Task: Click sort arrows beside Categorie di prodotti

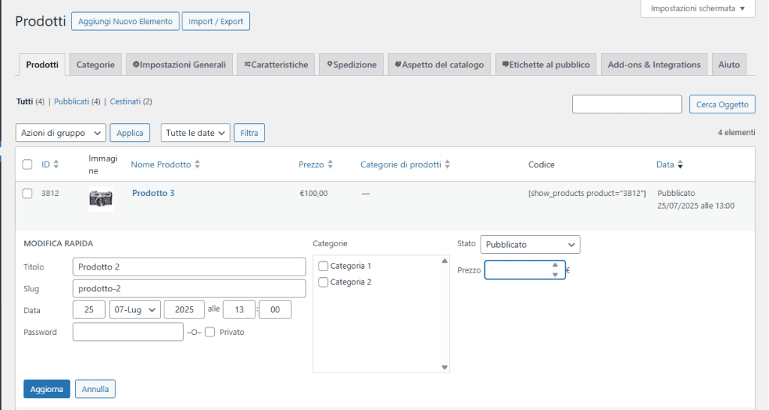Action: pyautogui.click(x=448, y=164)
